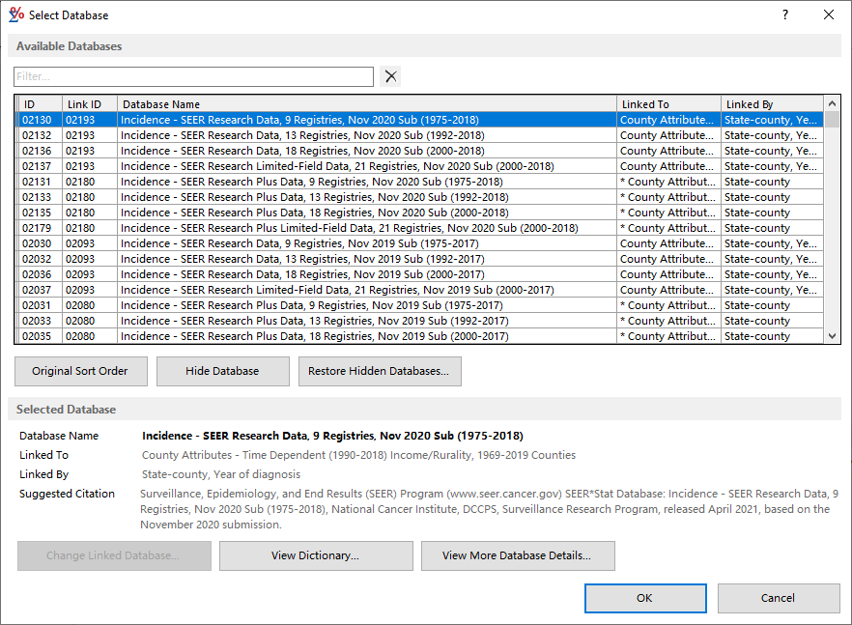Click the Hide Database button

click(222, 371)
